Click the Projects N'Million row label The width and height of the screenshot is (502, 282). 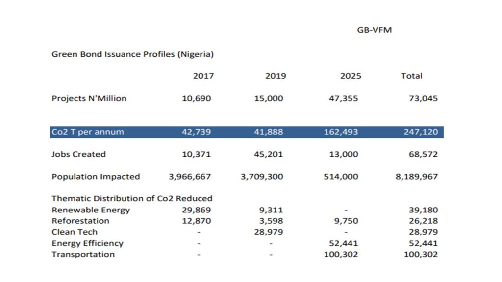88,98
